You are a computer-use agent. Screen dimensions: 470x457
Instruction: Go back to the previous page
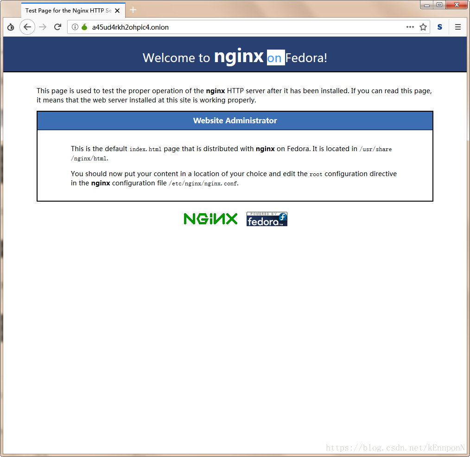point(27,27)
